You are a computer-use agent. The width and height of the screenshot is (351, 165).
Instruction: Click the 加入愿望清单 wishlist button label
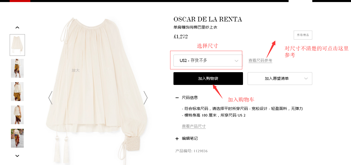277,79
